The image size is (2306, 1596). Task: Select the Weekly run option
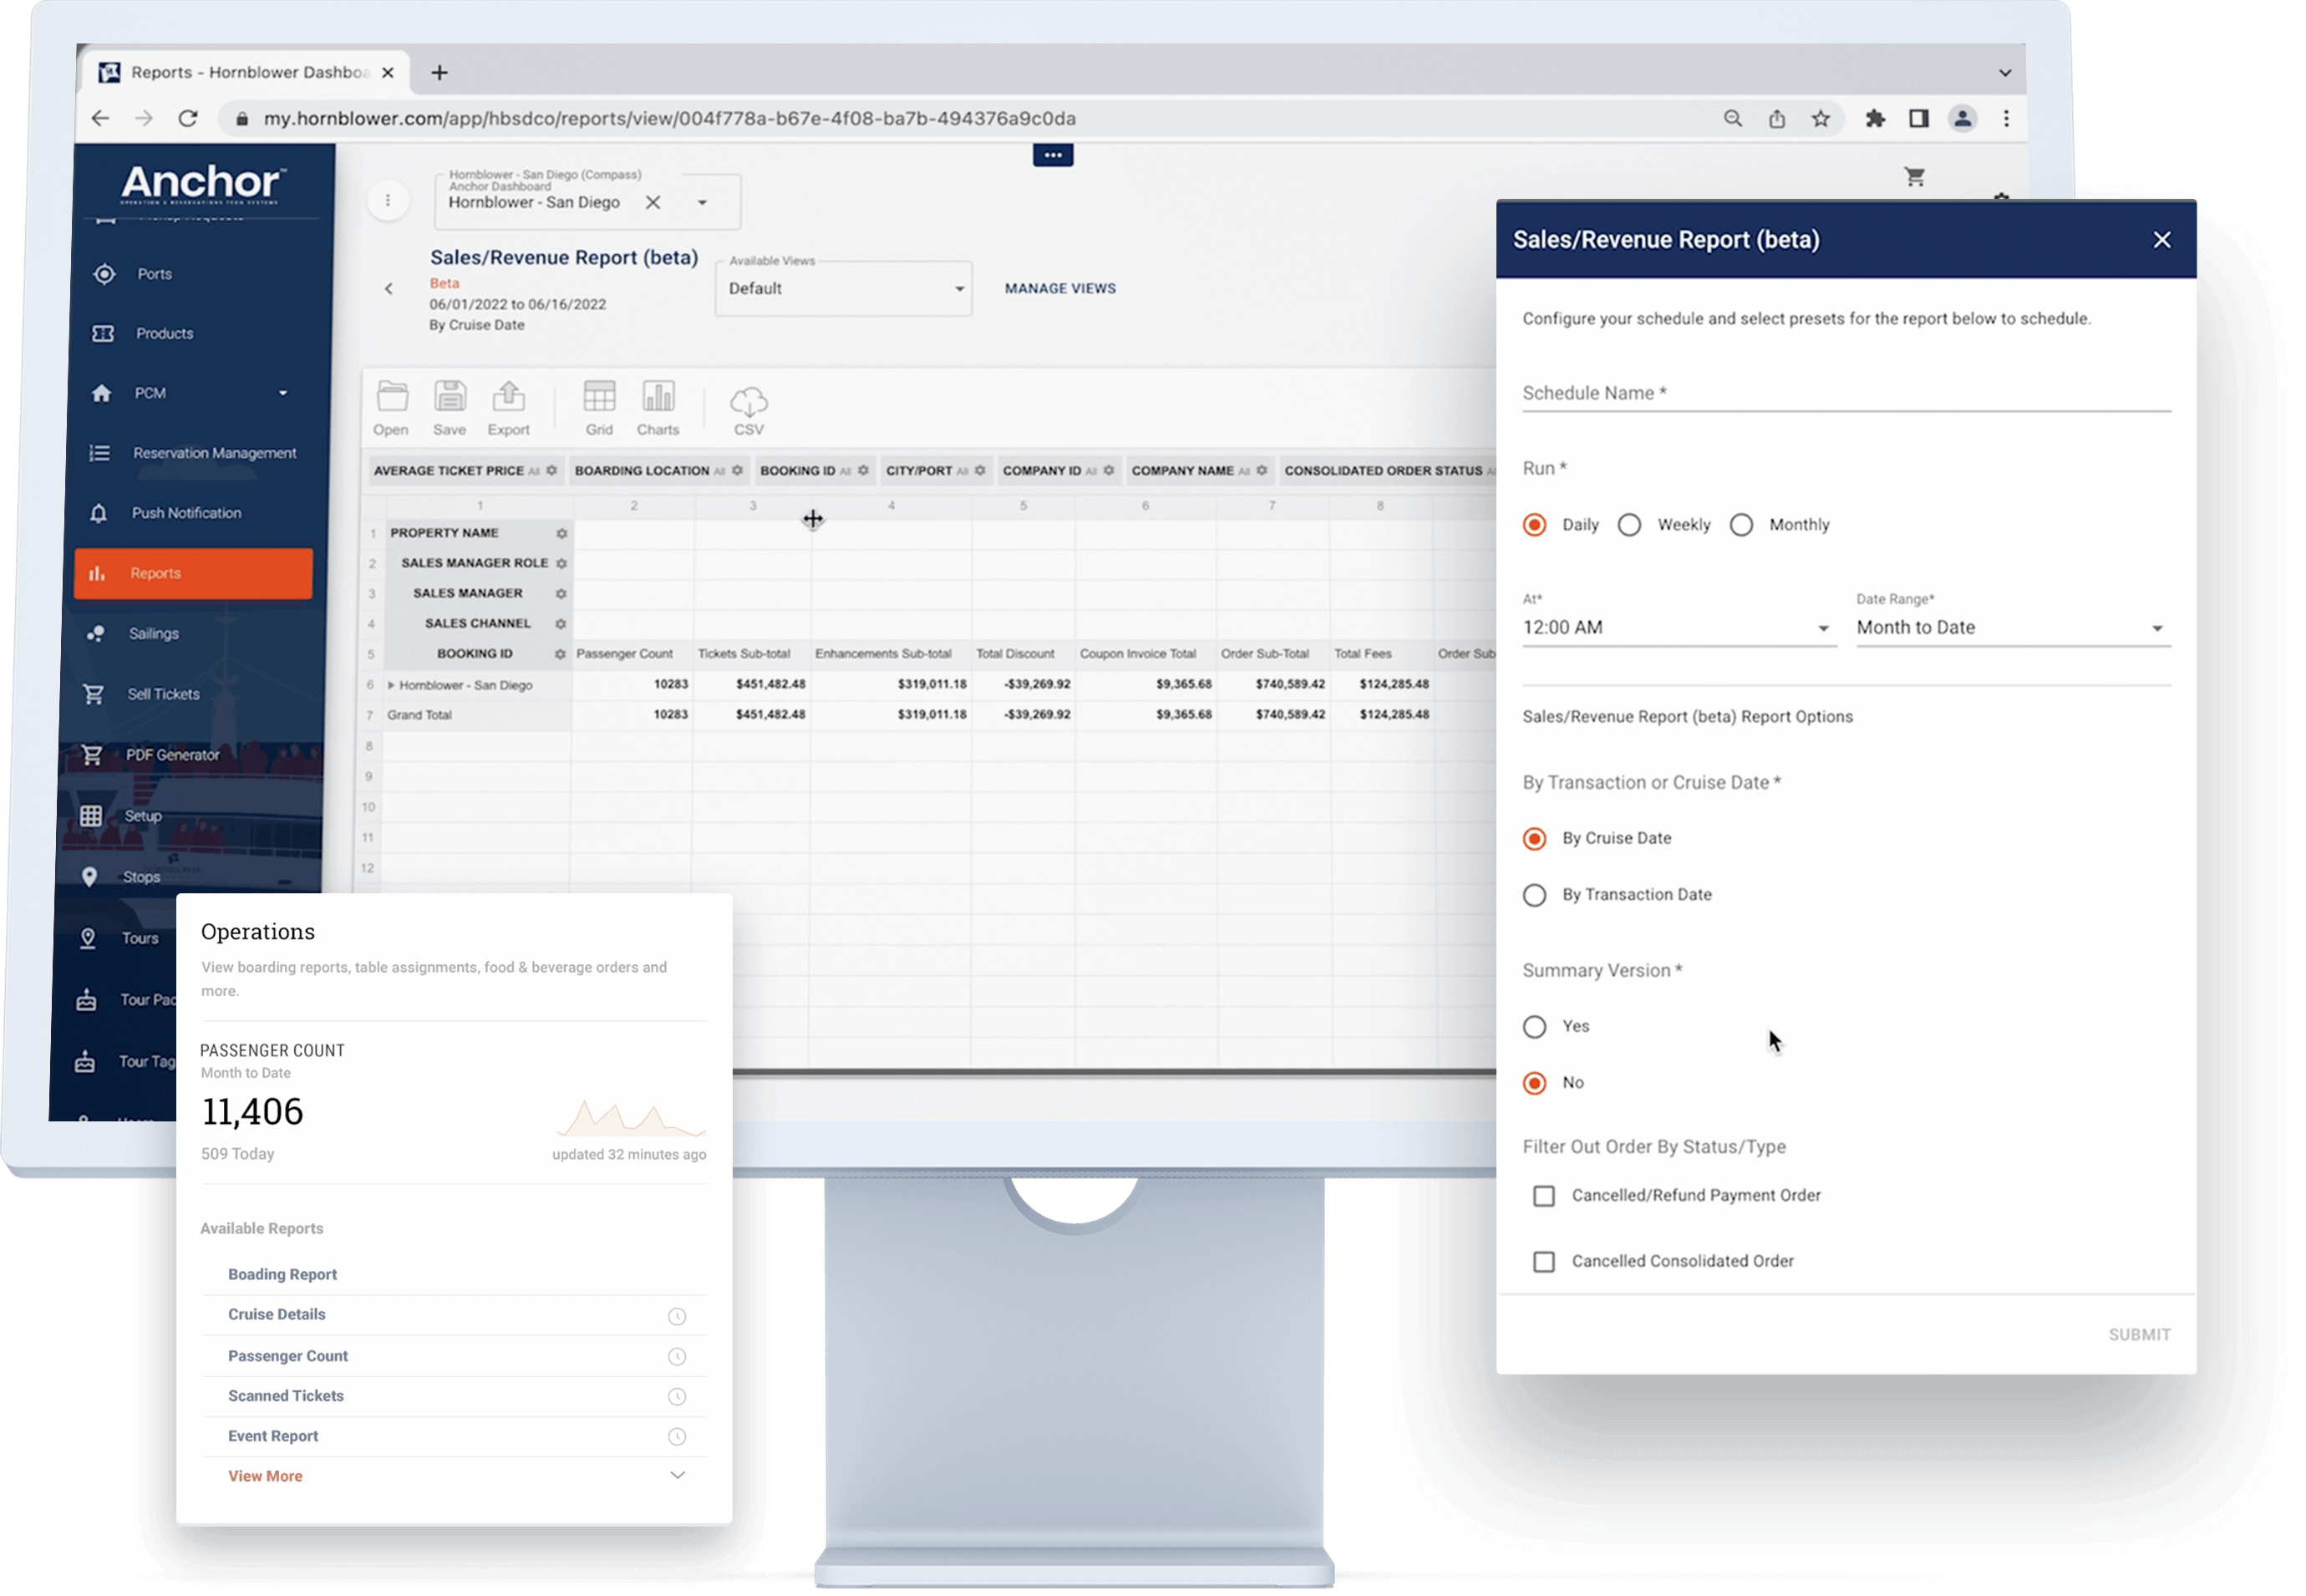1630,525
